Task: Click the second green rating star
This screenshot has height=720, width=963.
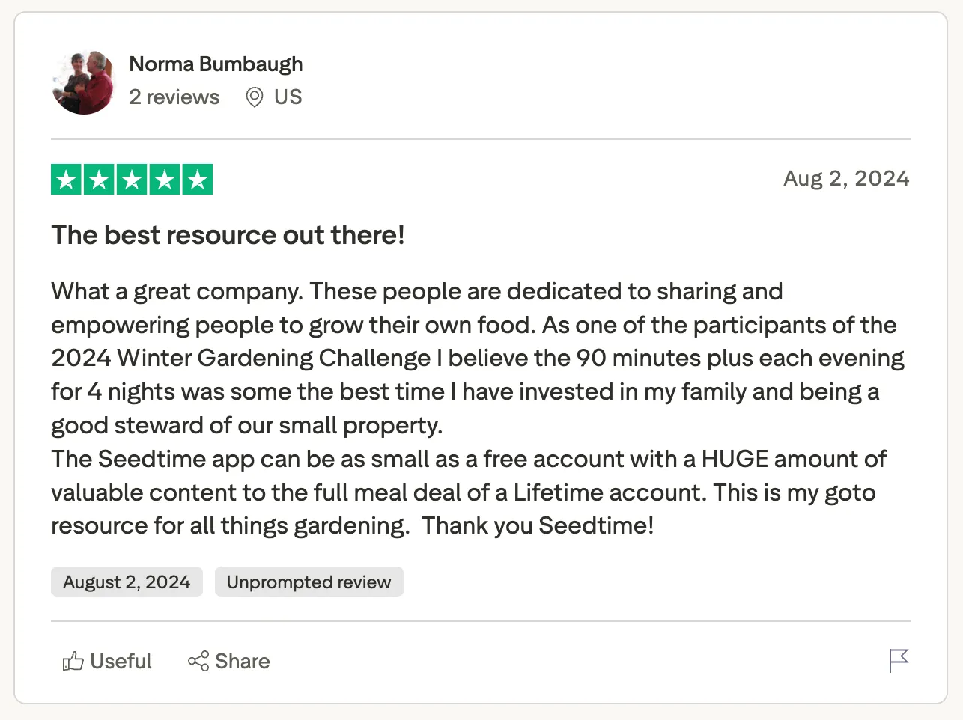Action: [99, 180]
